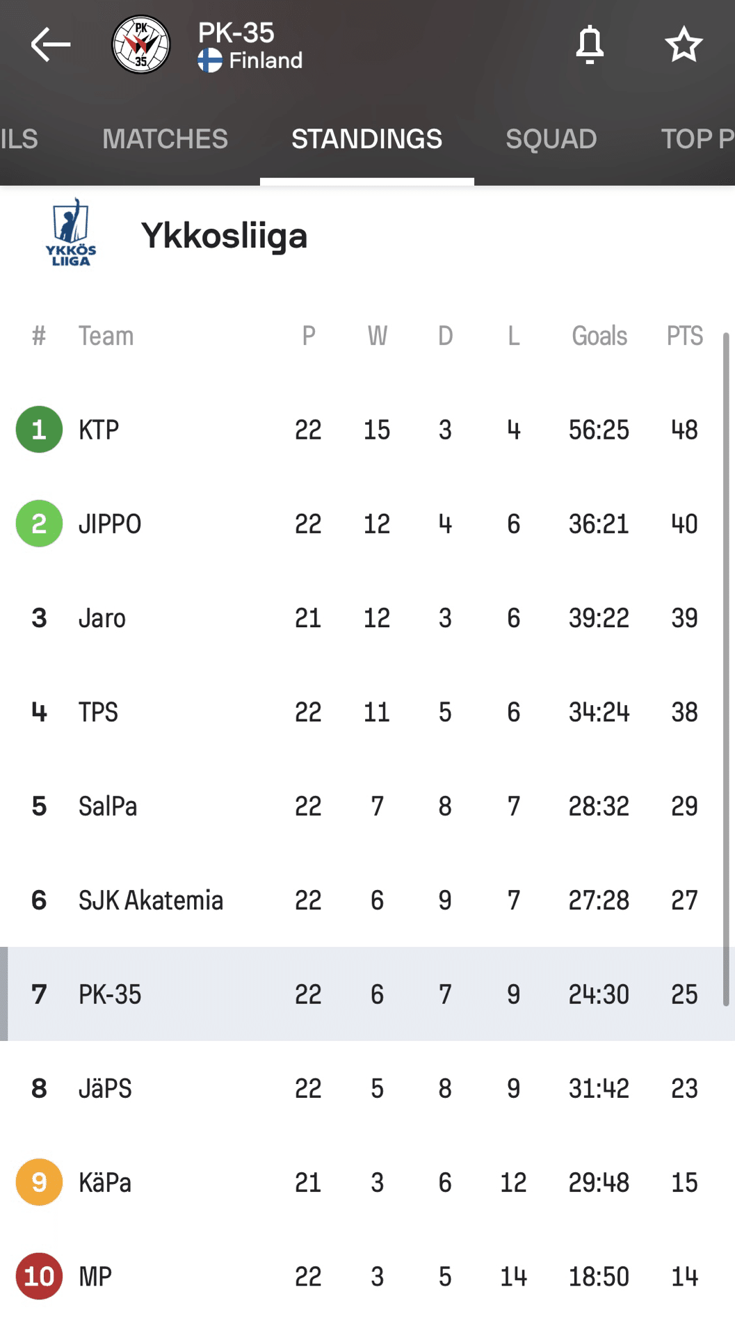Screen dimensions: 735x1335
Task: Open the Ykkosliiga league title
Action: point(224,236)
